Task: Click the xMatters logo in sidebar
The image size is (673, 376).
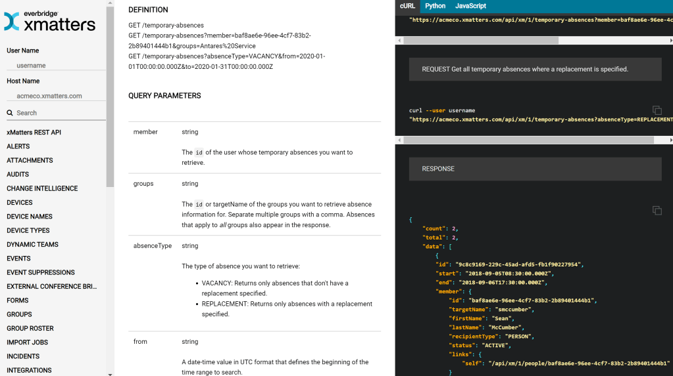Action: tap(50, 22)
